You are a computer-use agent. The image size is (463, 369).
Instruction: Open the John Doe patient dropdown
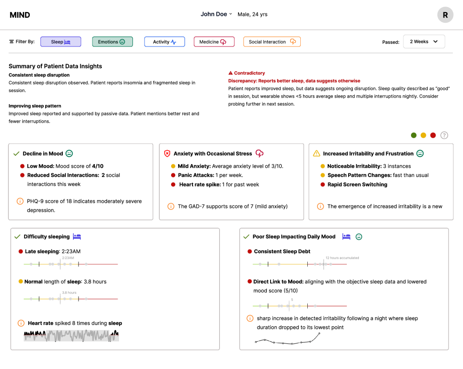coord(216,14)
